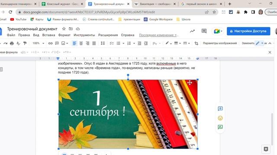Toggle the checklist button
Viewport: 277px width, 155px height.
[x=112, y=43]
